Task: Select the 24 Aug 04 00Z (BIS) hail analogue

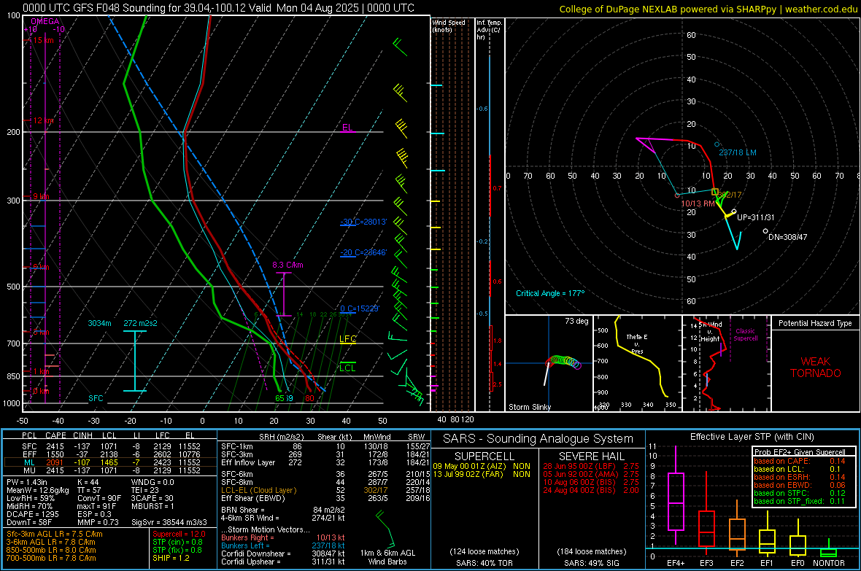Action: 591,490
